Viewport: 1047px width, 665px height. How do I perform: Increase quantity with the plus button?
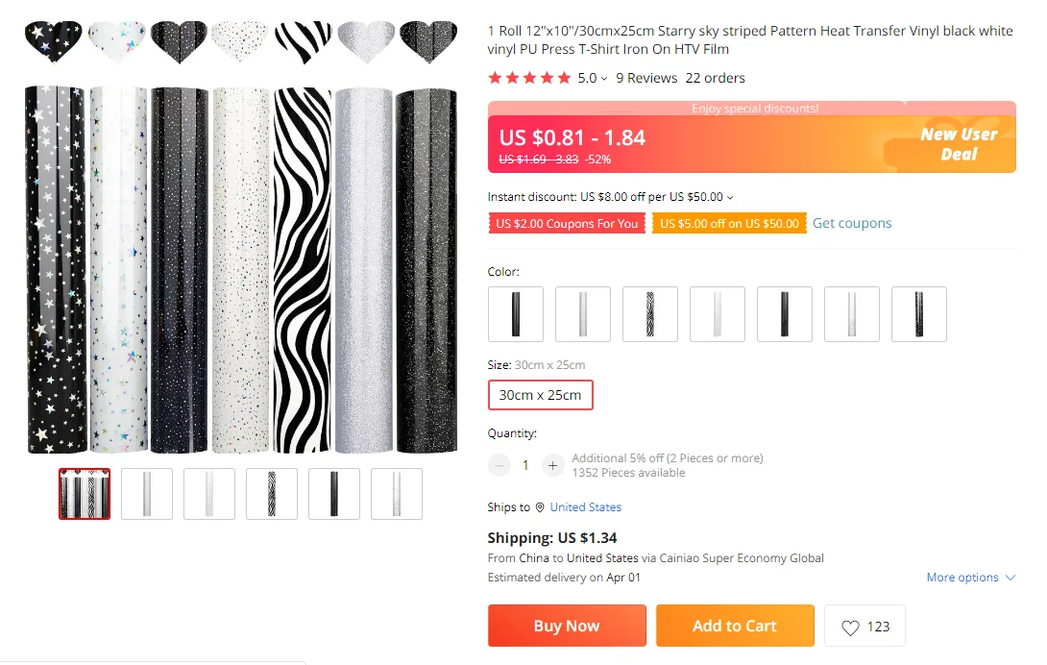point(552,465)
